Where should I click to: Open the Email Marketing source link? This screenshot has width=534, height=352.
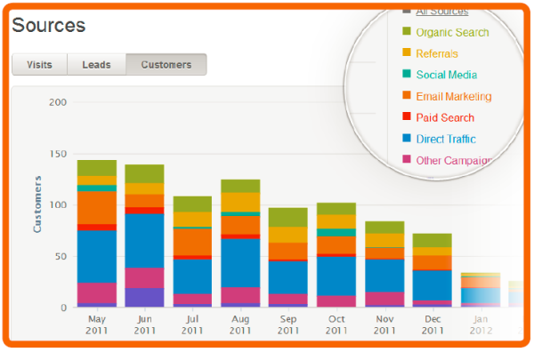[454, 96]
